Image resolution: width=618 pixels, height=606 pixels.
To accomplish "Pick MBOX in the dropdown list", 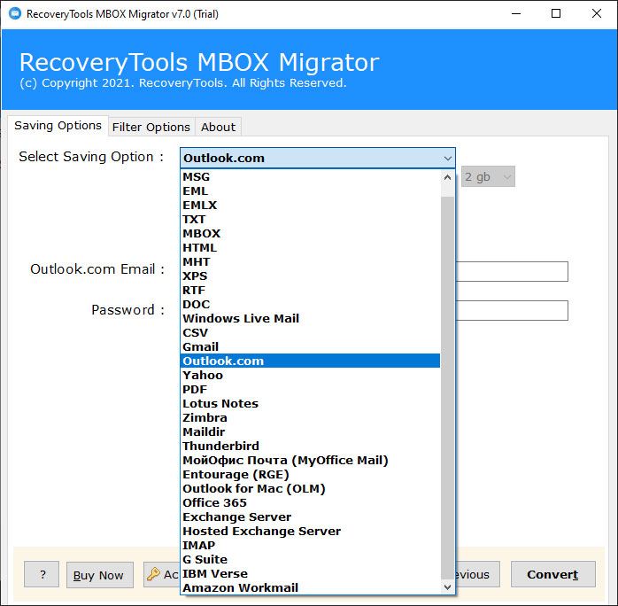I will [310, 233].
